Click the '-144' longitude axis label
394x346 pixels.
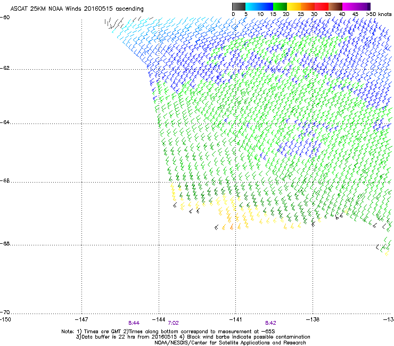point(159,319)
